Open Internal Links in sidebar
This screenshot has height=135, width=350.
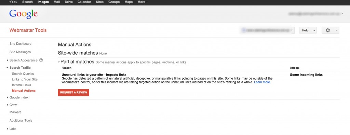tap(22, 85)
